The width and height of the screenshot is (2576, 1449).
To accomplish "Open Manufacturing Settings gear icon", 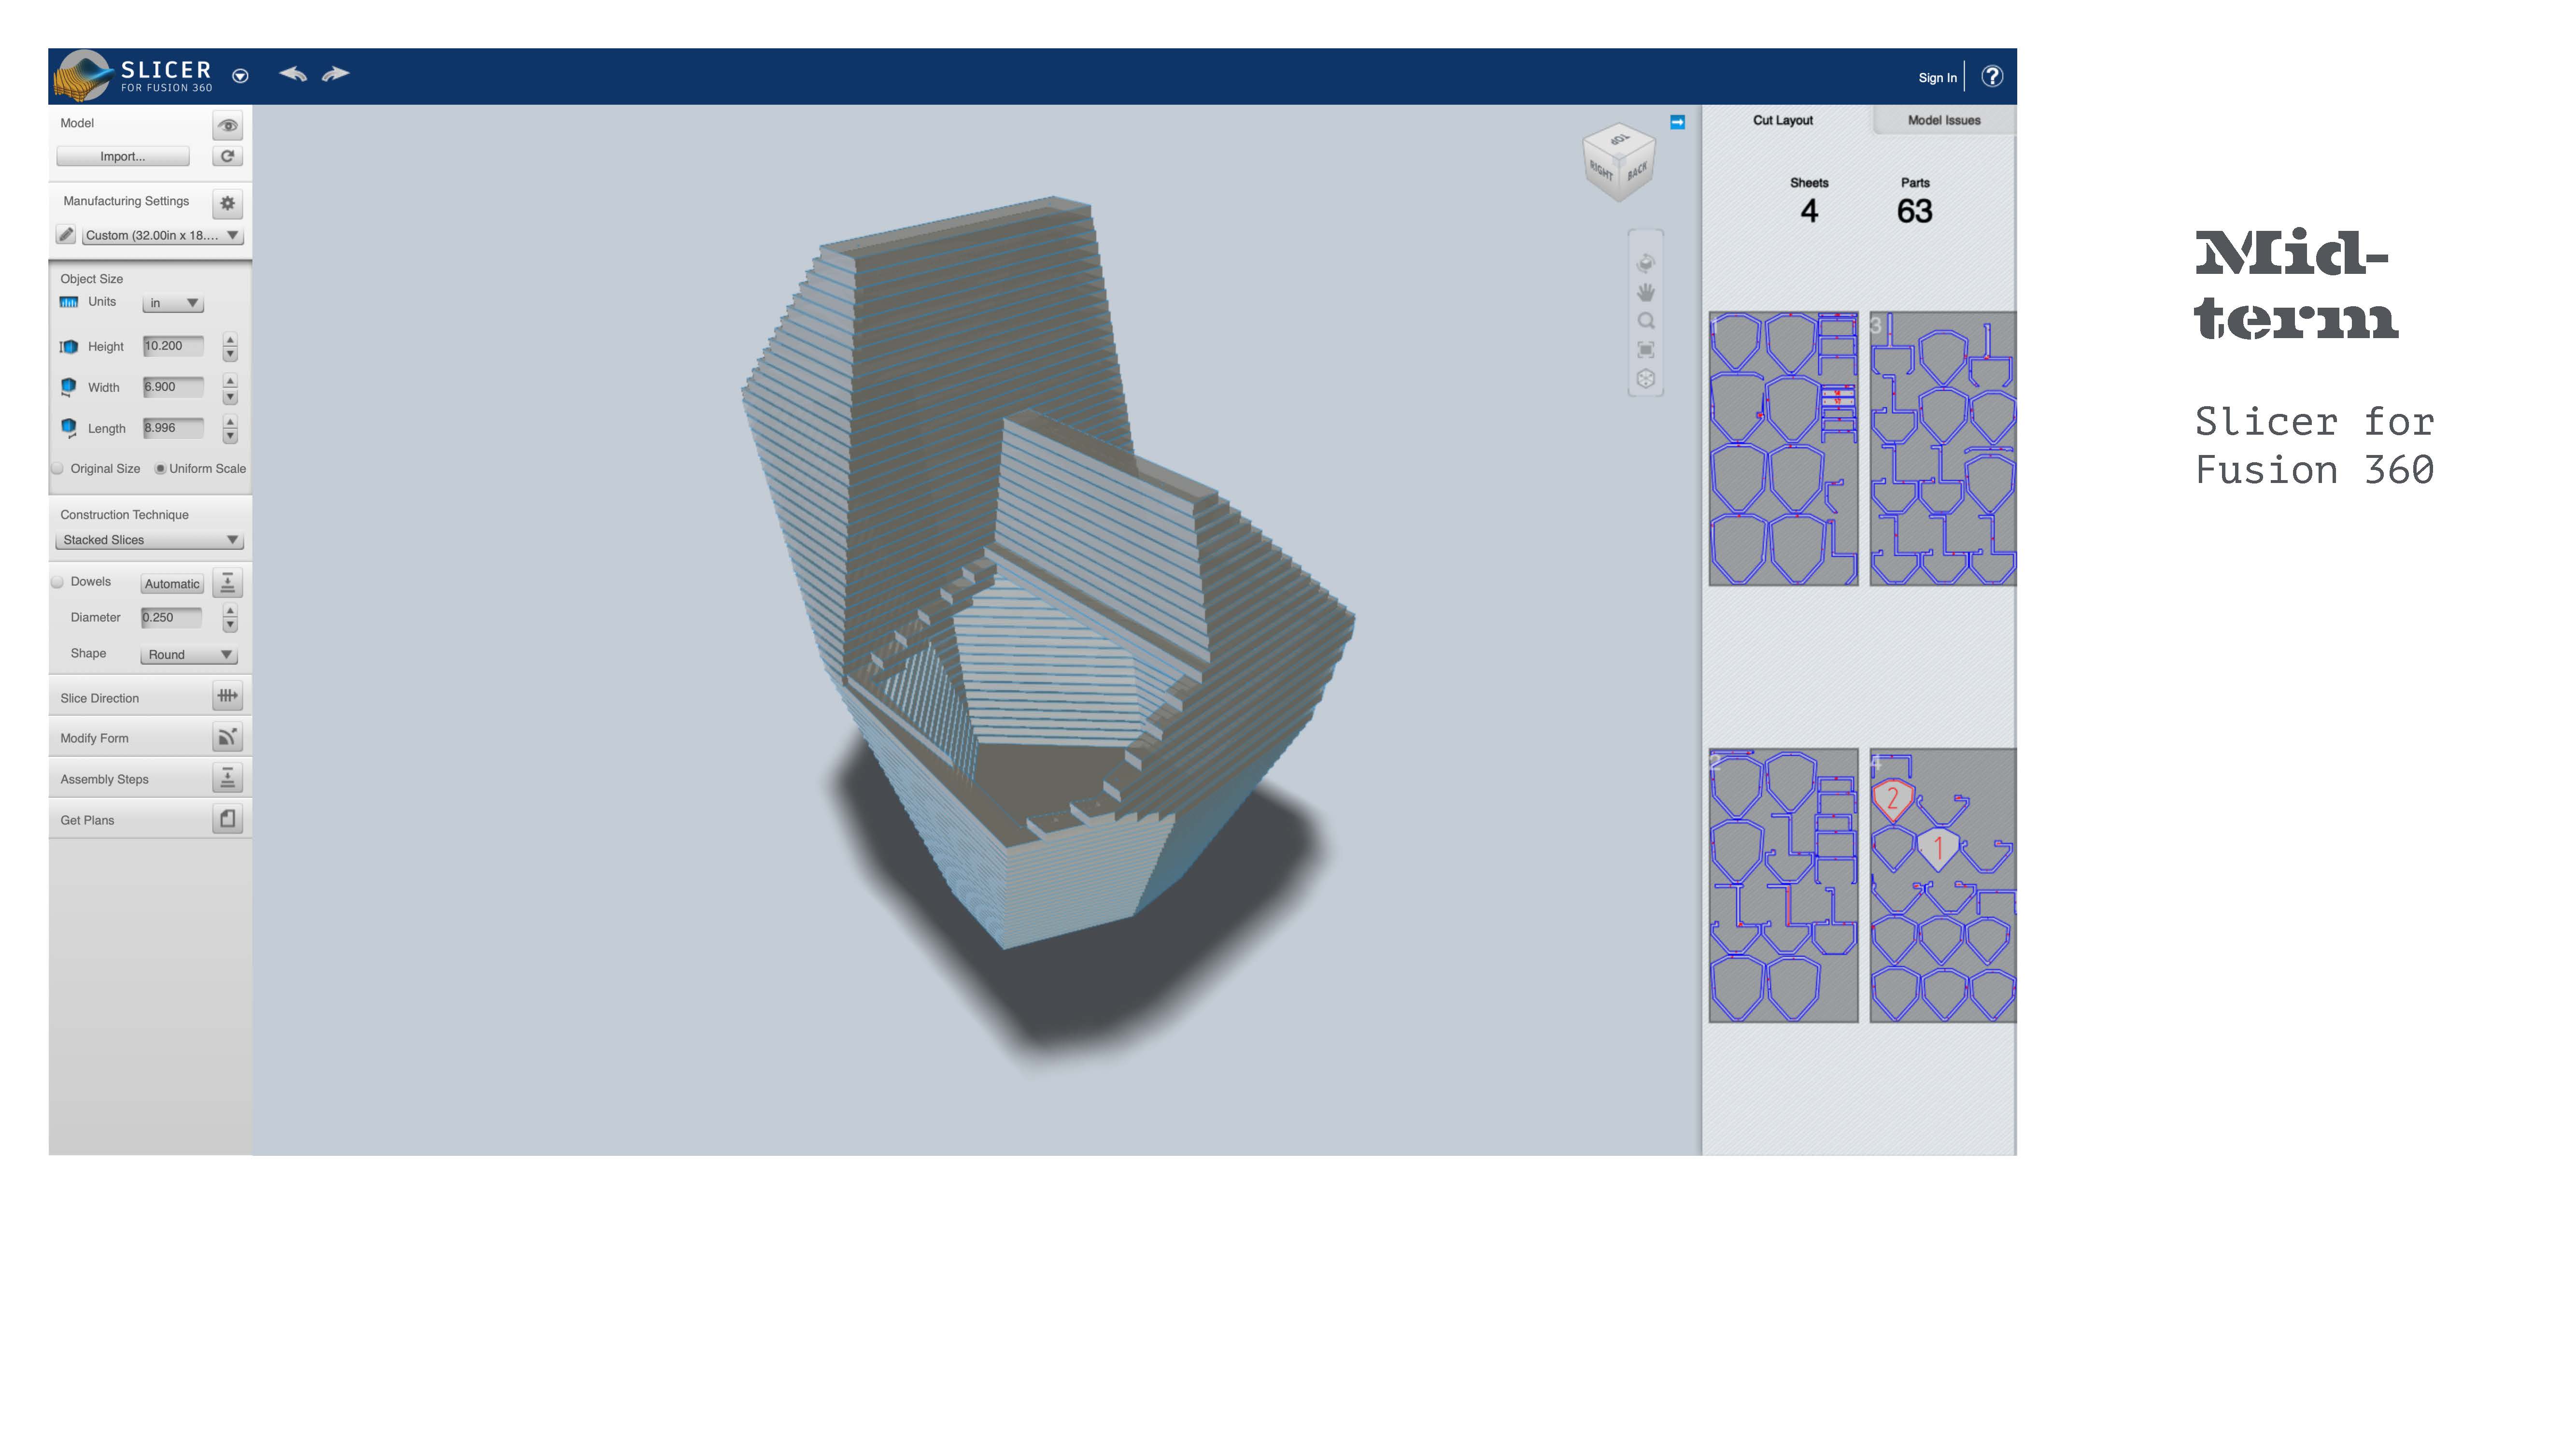I will tap(227, 204).
